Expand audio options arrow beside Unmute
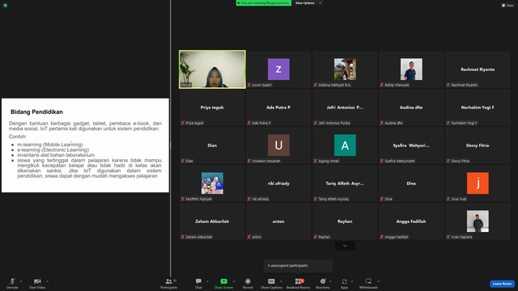The image size is (518, 291). point(21,281)
